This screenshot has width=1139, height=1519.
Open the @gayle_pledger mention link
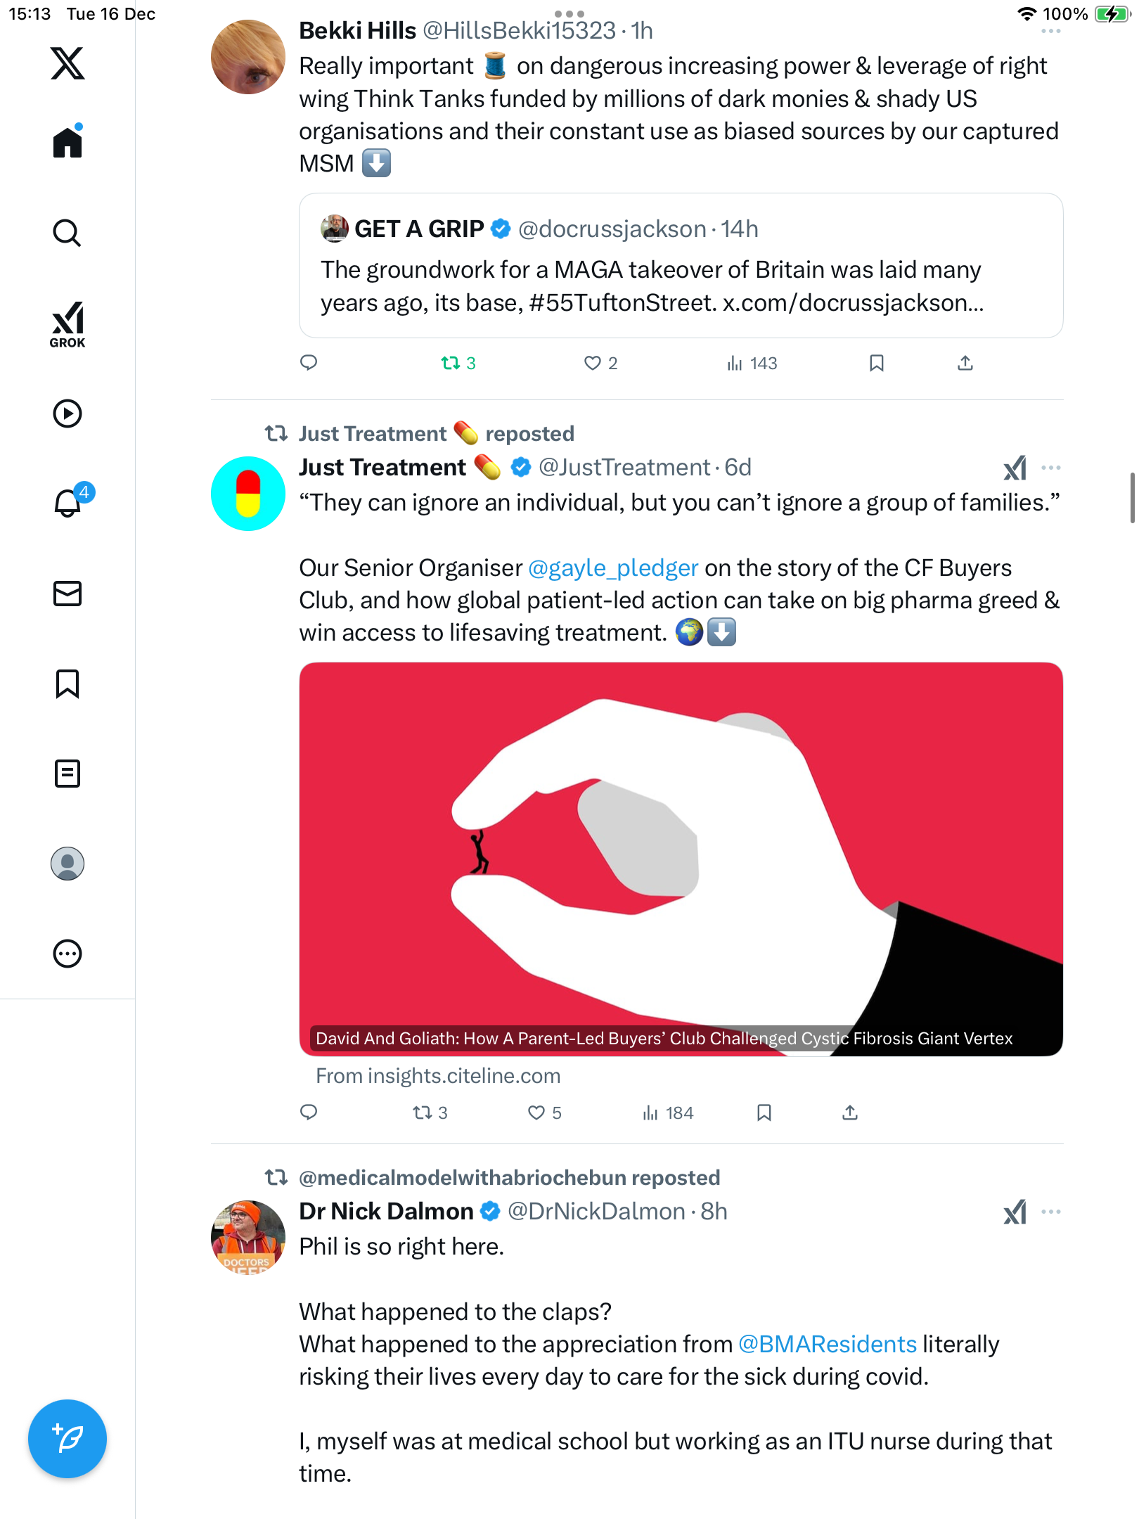[613, 568]
